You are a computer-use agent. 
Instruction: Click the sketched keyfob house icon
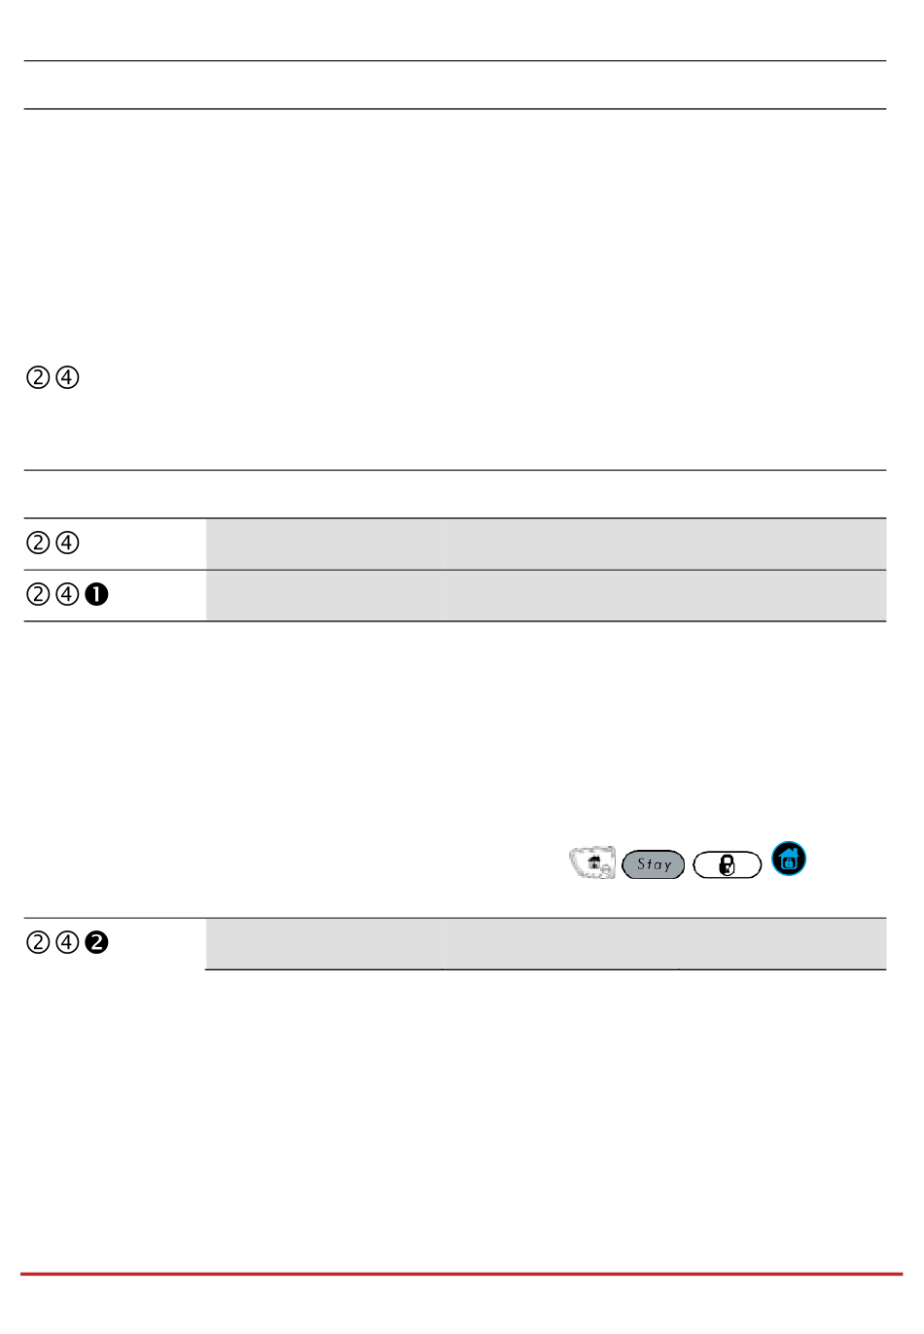(x=592, y=862)
